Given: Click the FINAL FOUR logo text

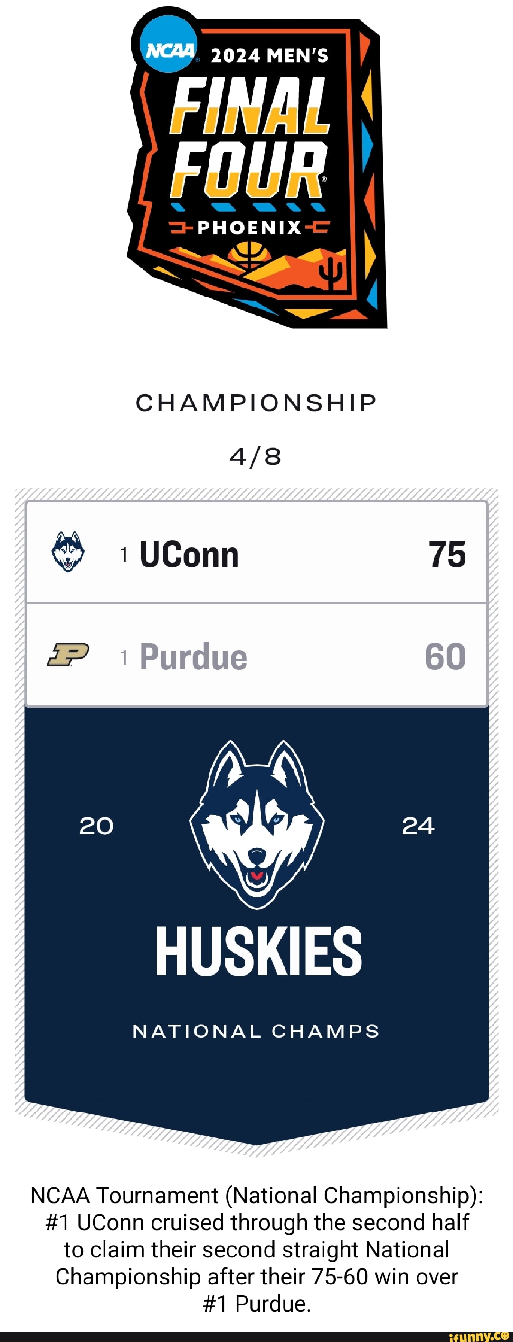Looking at the screenshot, I should coord(249,136).
